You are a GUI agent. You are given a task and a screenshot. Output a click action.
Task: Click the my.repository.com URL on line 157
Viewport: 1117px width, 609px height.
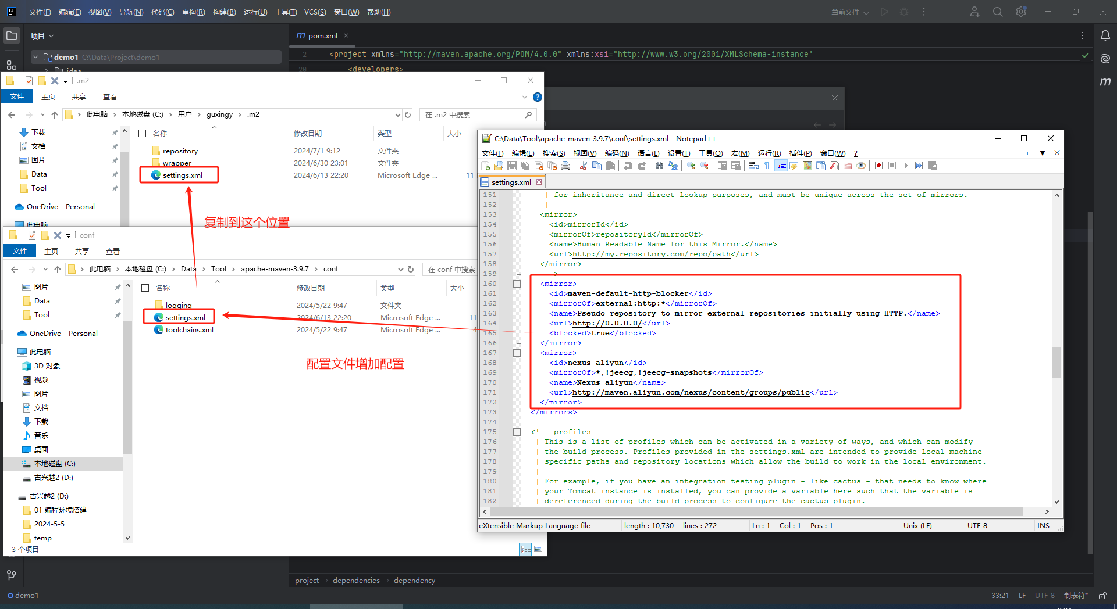click(651, 255)
